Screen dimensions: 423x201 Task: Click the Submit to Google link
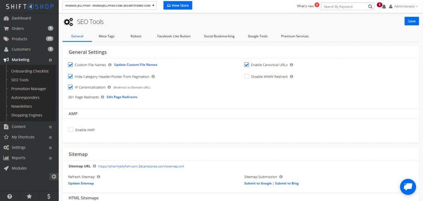click(258, 183)
